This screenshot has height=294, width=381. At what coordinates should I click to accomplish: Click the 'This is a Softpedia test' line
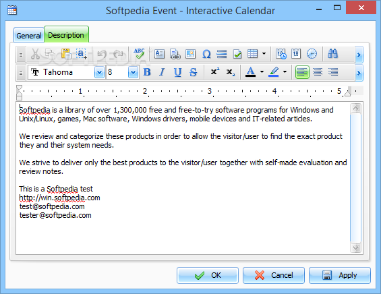click(x=56, y=189)
